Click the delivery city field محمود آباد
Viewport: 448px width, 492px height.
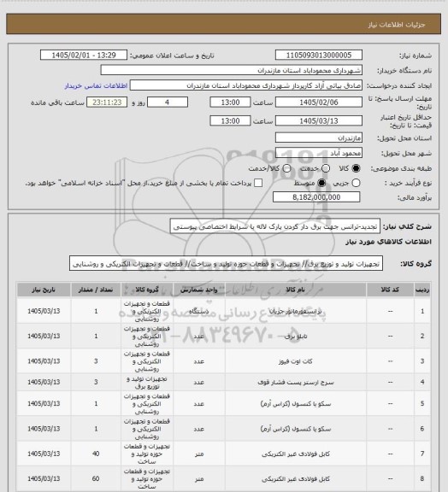[x=319, y=153]
